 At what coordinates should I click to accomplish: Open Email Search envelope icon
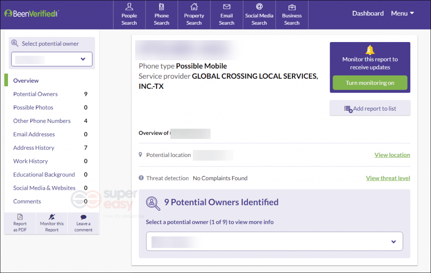[x=226, y=7]
